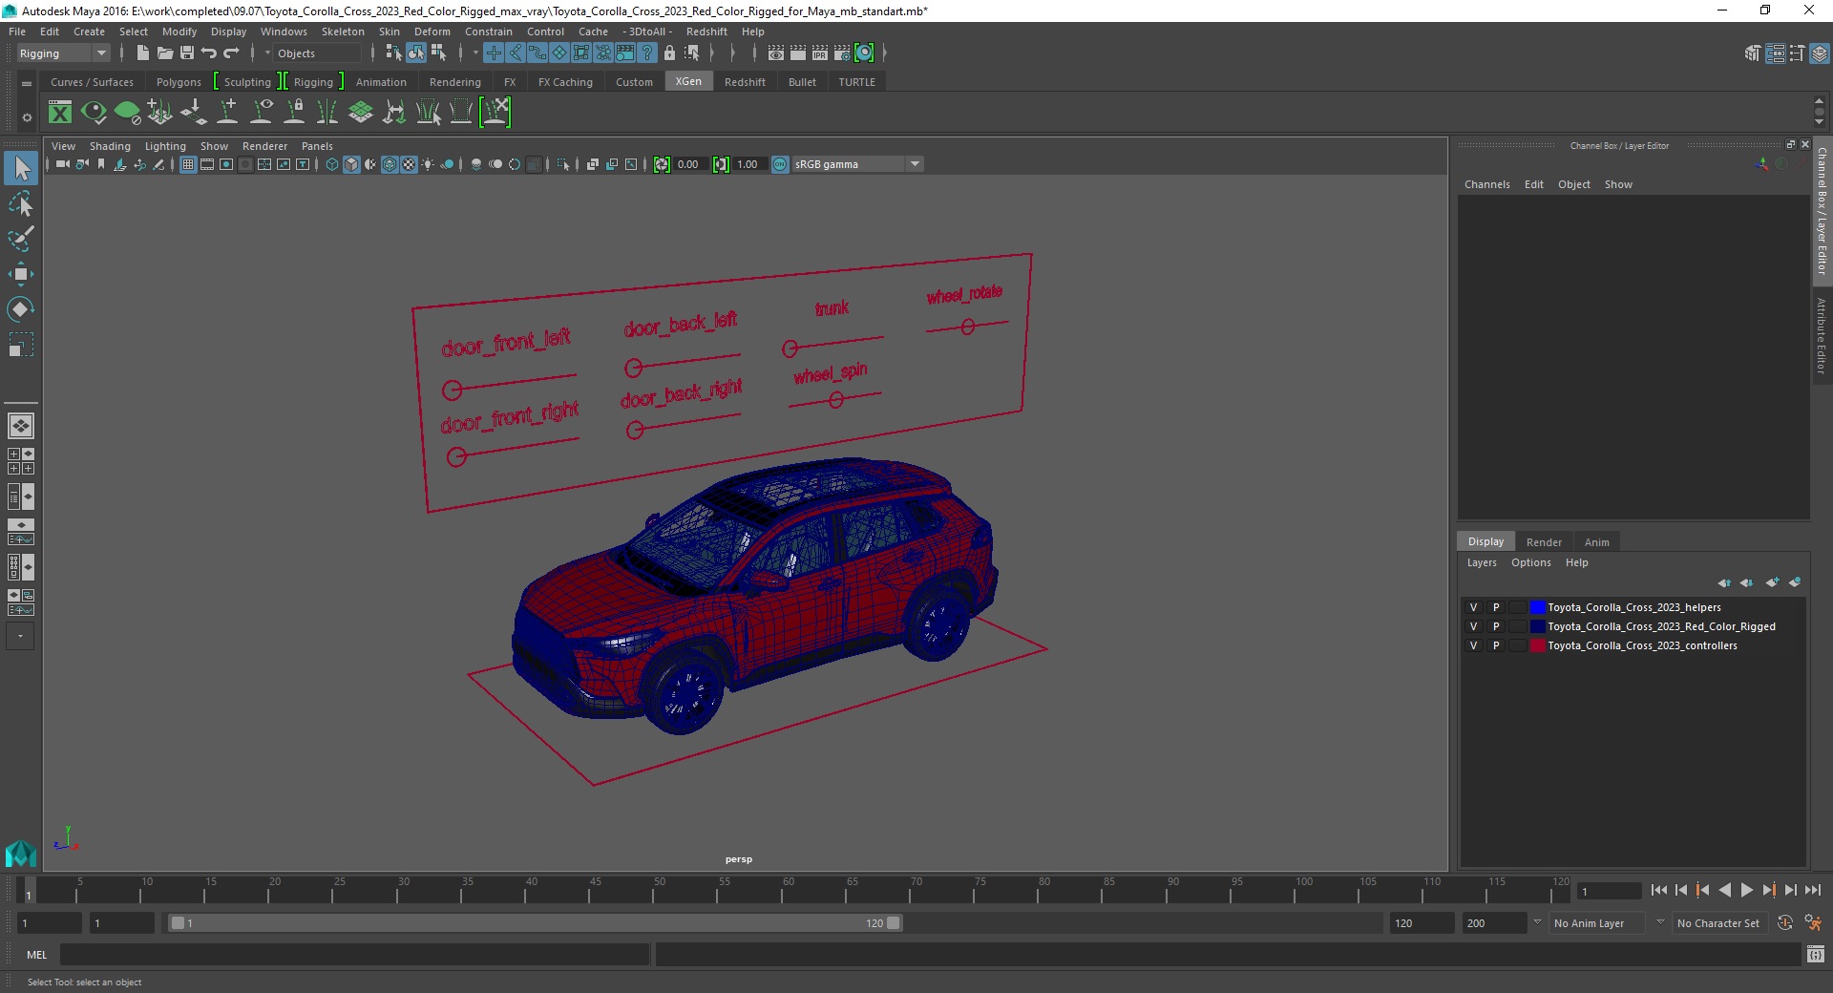This screenshot has width=1833, height=993.
Task: Click the MEL command input field
Action: coord(354,954)
